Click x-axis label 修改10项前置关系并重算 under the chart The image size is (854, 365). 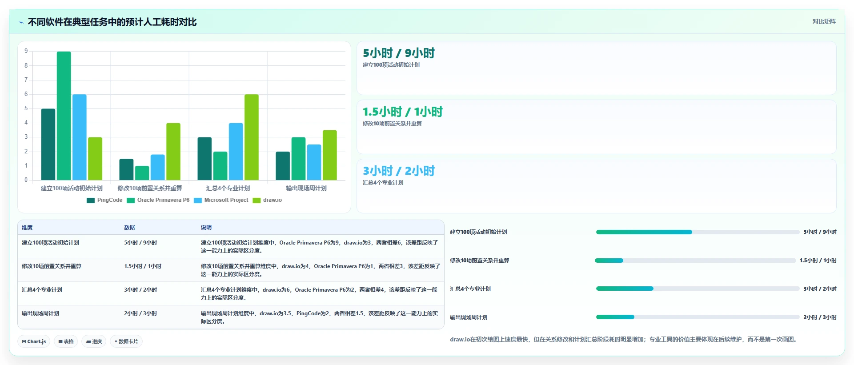click(150, 189)
